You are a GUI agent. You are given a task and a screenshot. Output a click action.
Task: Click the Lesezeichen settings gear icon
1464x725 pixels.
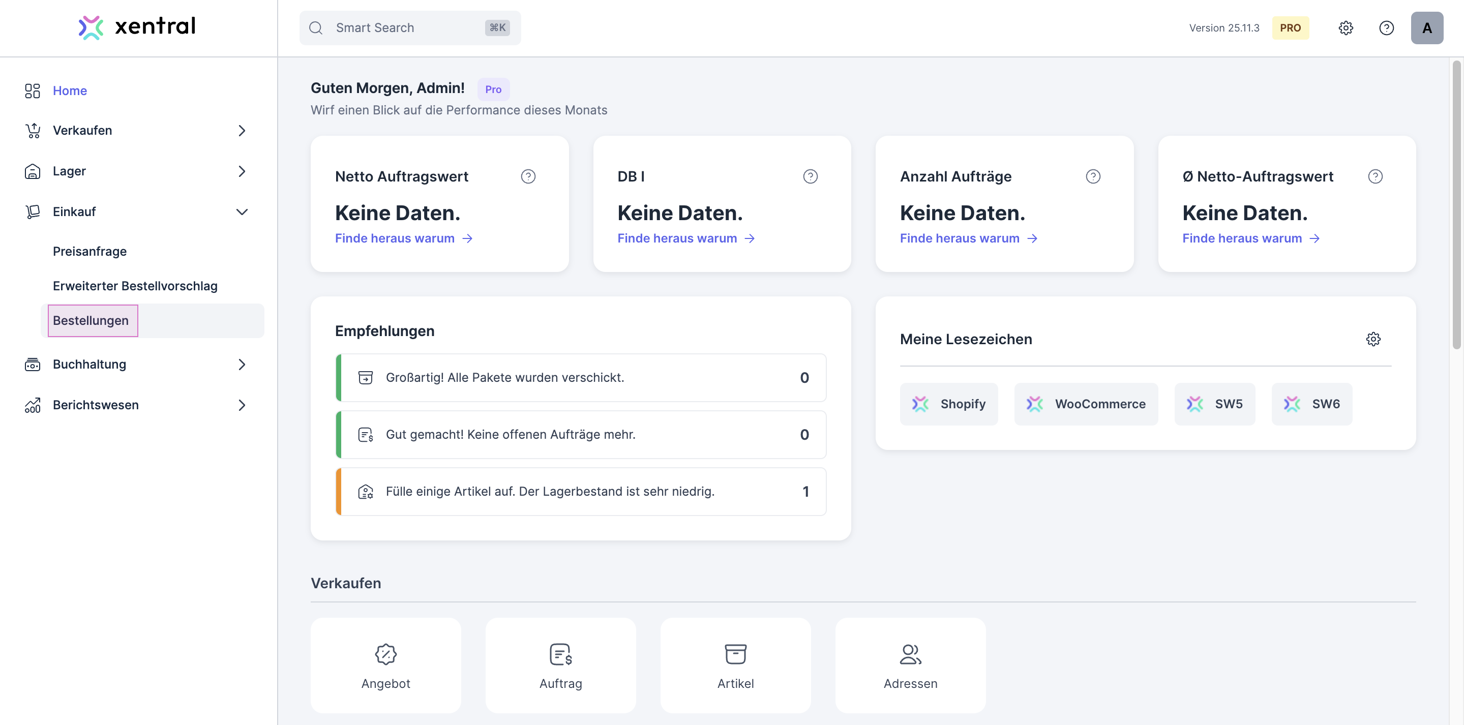point(1373,339)
